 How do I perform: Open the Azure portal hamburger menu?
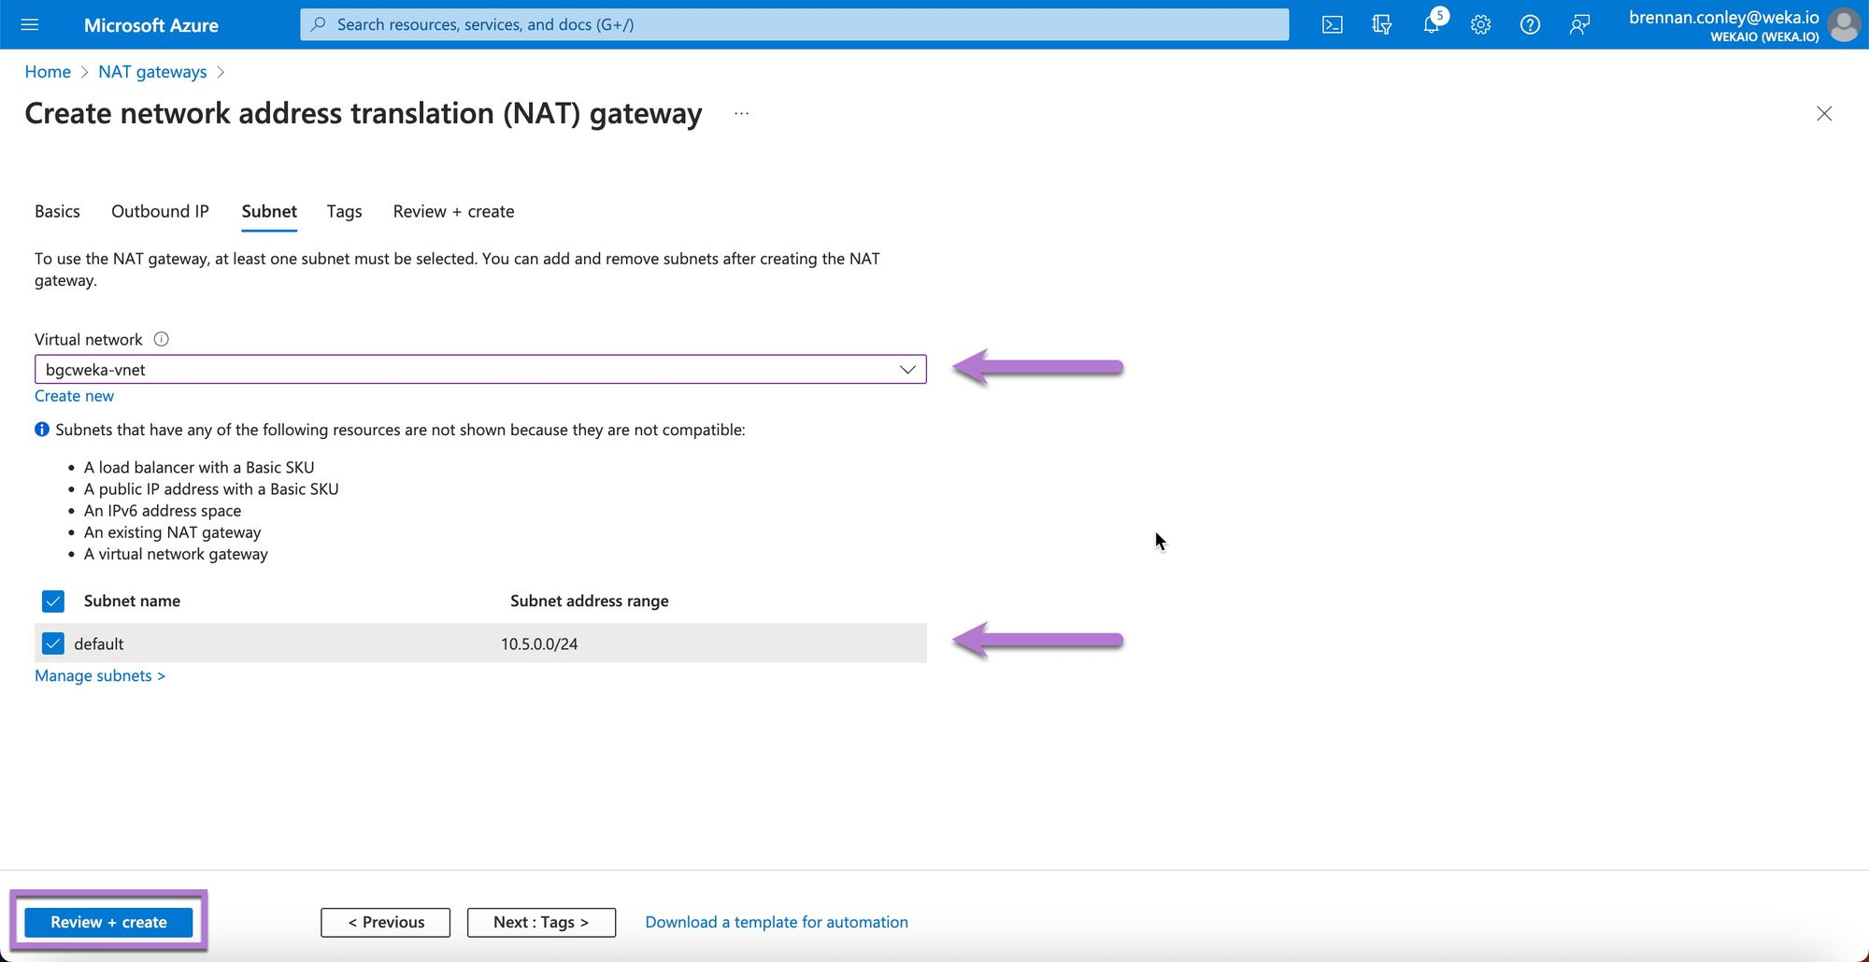click(30, 24)
